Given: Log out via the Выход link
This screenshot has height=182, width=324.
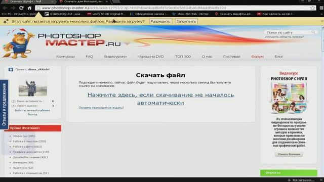Looking at the screenshot, I should tap(32, 114).
